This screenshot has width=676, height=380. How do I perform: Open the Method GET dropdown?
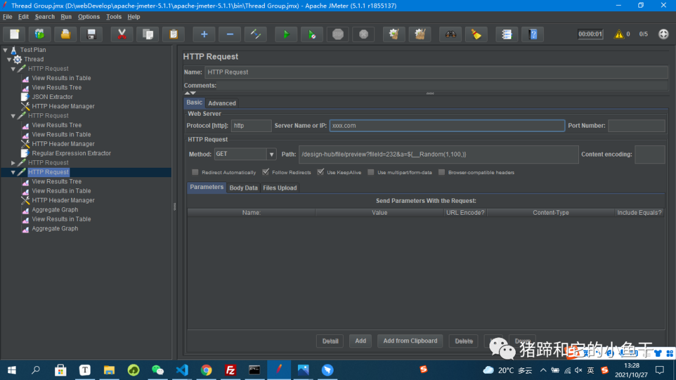[x=271, y=154]
